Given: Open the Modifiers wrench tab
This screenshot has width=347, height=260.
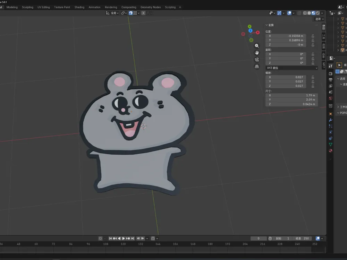Looking at the screenshot, I should (x=331, y=120).
